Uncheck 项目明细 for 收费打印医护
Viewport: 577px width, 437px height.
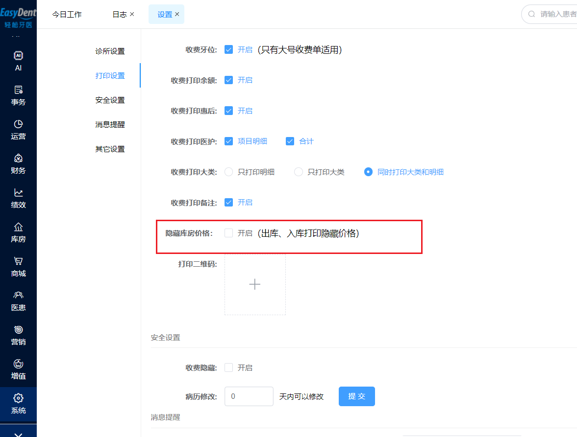pos(228,141)
